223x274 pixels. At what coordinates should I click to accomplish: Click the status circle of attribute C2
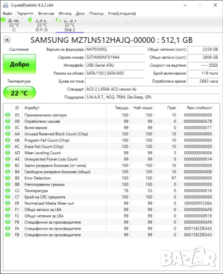pyautogui.click(x=7, y=191)
